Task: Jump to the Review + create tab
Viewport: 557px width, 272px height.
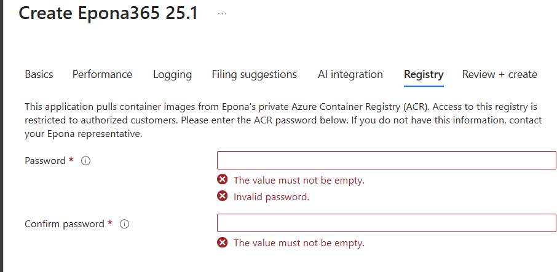Action: (x=499, y=74)
